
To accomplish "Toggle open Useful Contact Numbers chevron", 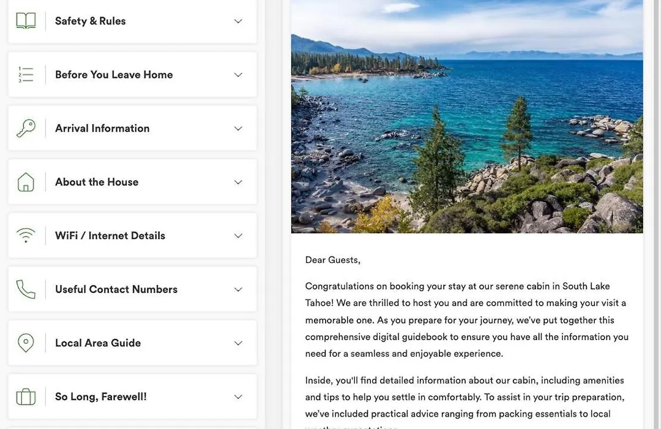I will coord(238,289).
